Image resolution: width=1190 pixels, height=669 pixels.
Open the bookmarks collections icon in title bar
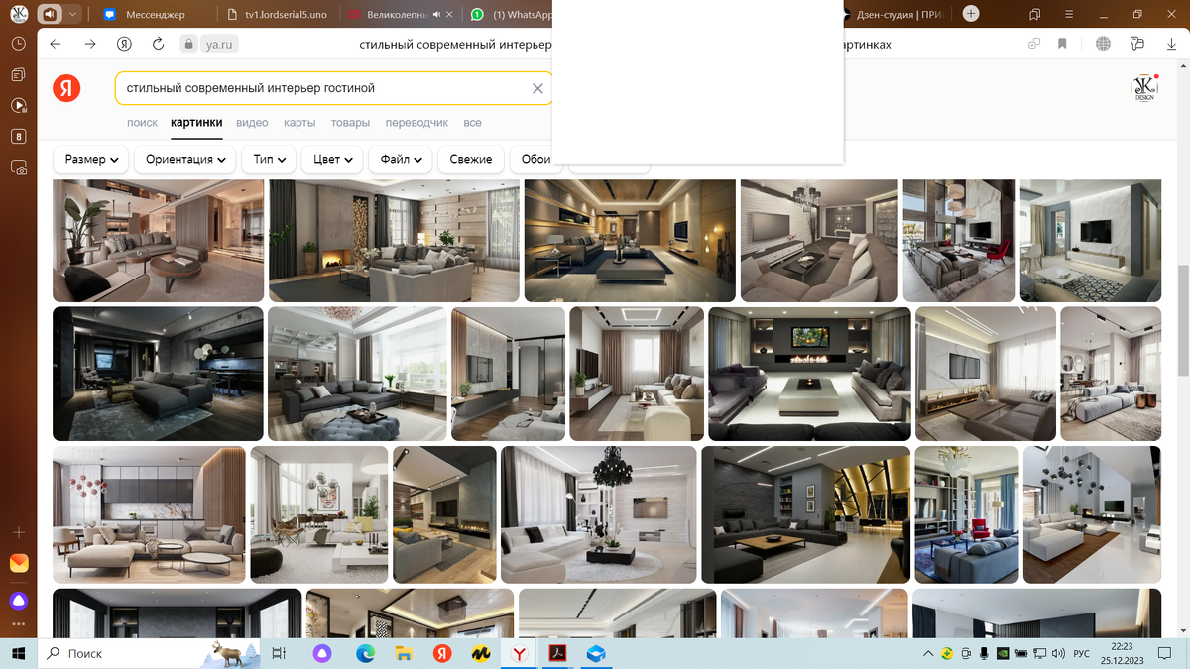click(x=1035, y=14)
